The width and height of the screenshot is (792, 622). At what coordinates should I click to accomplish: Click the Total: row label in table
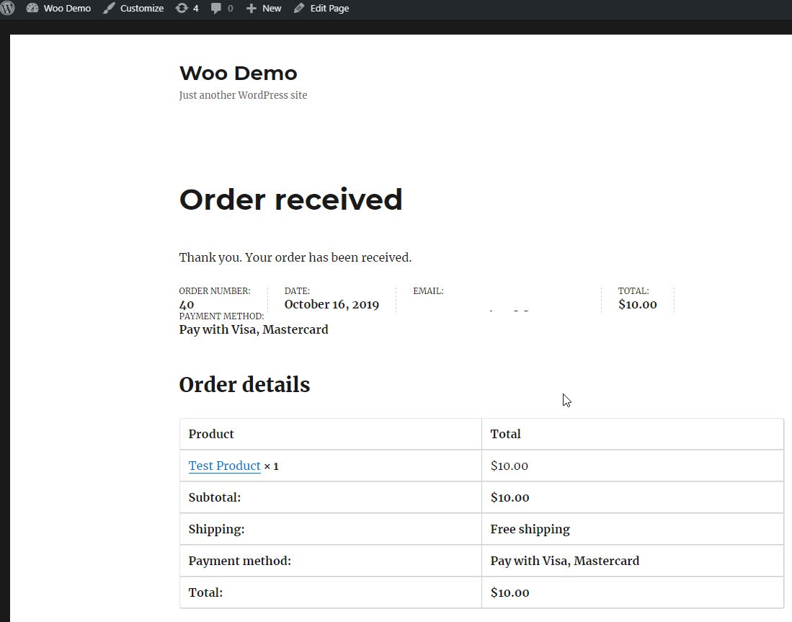205,592
